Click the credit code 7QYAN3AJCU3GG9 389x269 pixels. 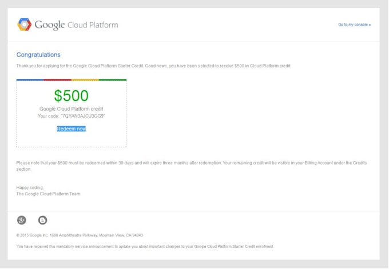point(80,116)
